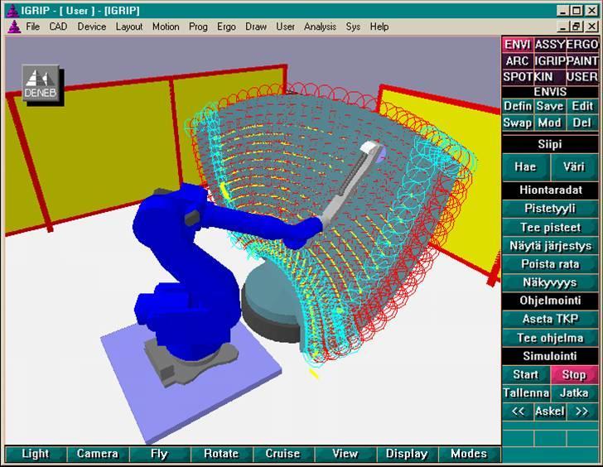
Task: Open the Draw menu
Action: coord(256,26)
